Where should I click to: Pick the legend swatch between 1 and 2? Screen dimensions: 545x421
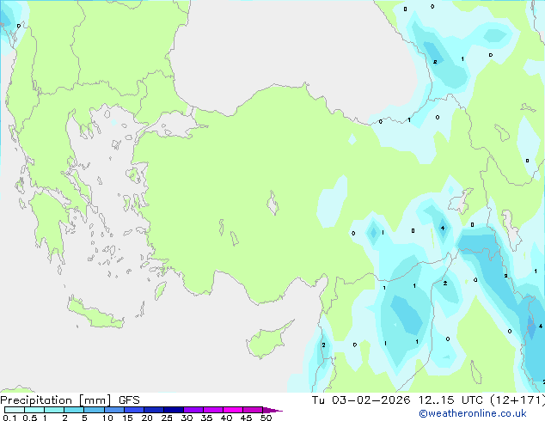point(54,410)
